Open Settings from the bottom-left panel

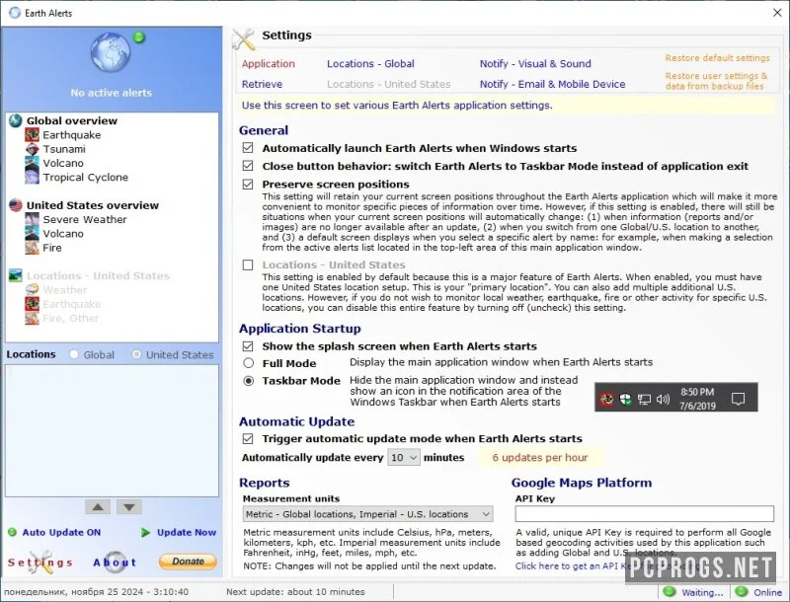click(39, 563)
